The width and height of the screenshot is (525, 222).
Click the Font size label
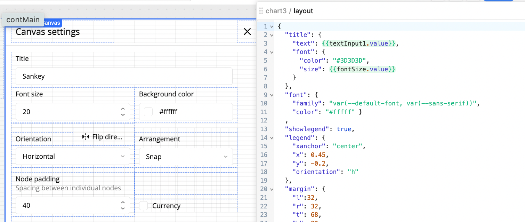[29, 94]
